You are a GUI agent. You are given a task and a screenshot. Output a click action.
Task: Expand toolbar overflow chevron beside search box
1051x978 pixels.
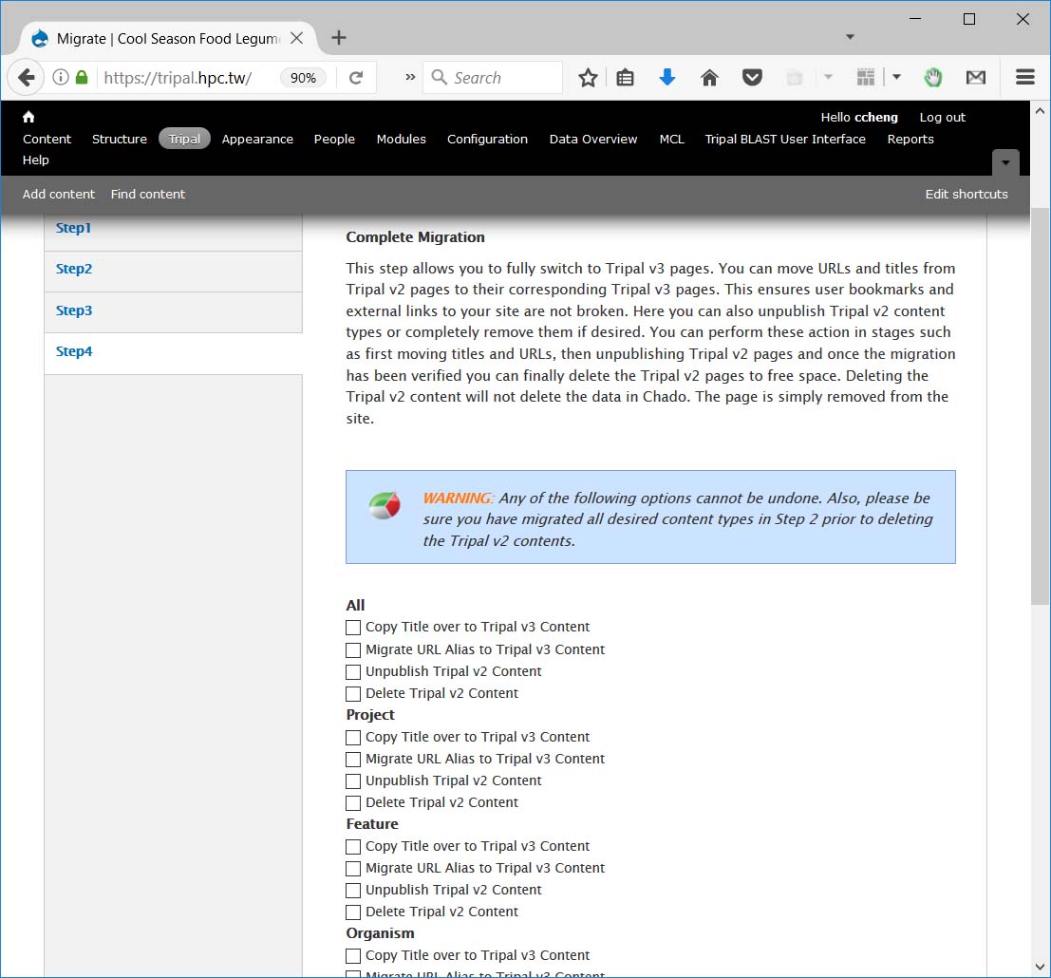(410, 78)
